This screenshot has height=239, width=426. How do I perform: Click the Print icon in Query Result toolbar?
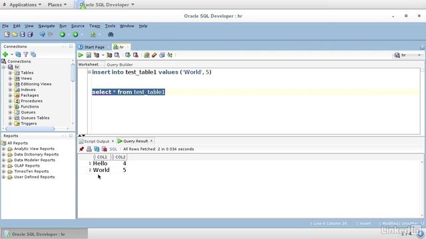pyautogui.click(x=89, y=149)
